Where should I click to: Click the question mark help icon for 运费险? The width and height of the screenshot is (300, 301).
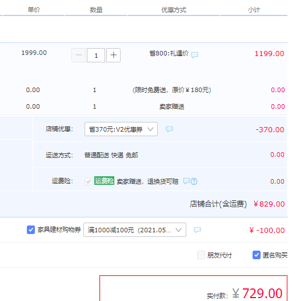(x=194, y=181)
